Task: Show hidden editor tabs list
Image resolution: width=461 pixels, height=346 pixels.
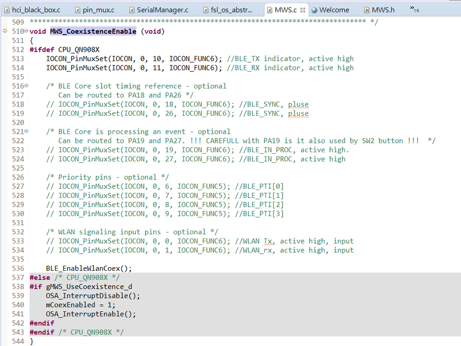Action: [414, 9]
